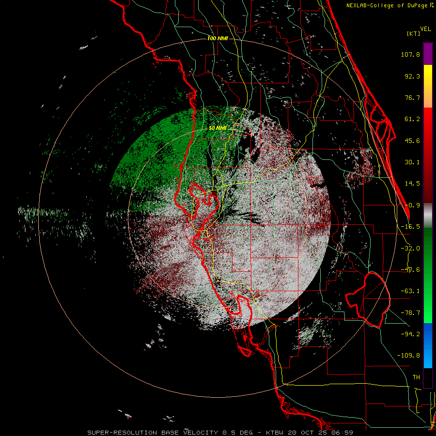Viewport: 436px width, 436px height.
Task: Select the 92.3 legend value
Action: point(412,76)
